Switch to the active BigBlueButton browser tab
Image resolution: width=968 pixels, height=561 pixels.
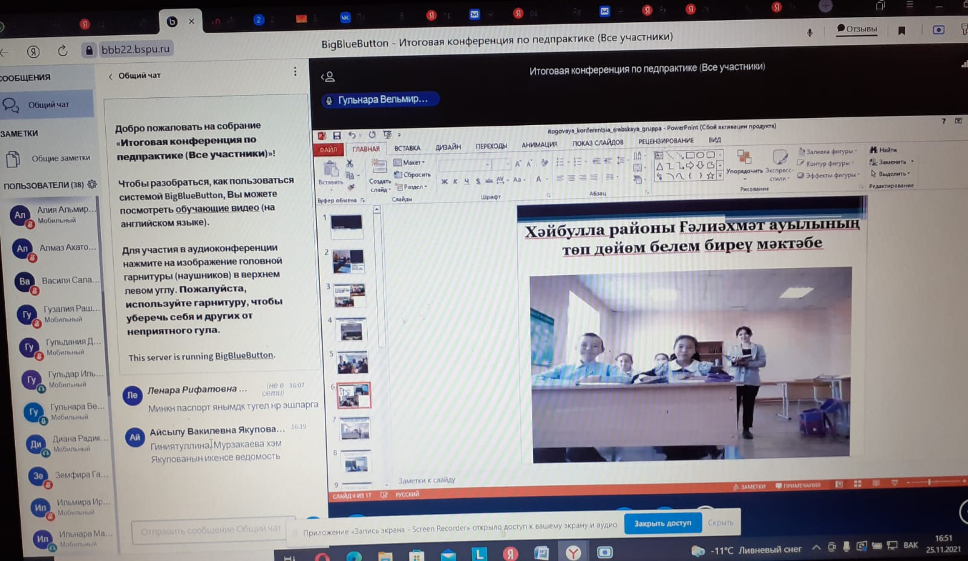point(172,22)
